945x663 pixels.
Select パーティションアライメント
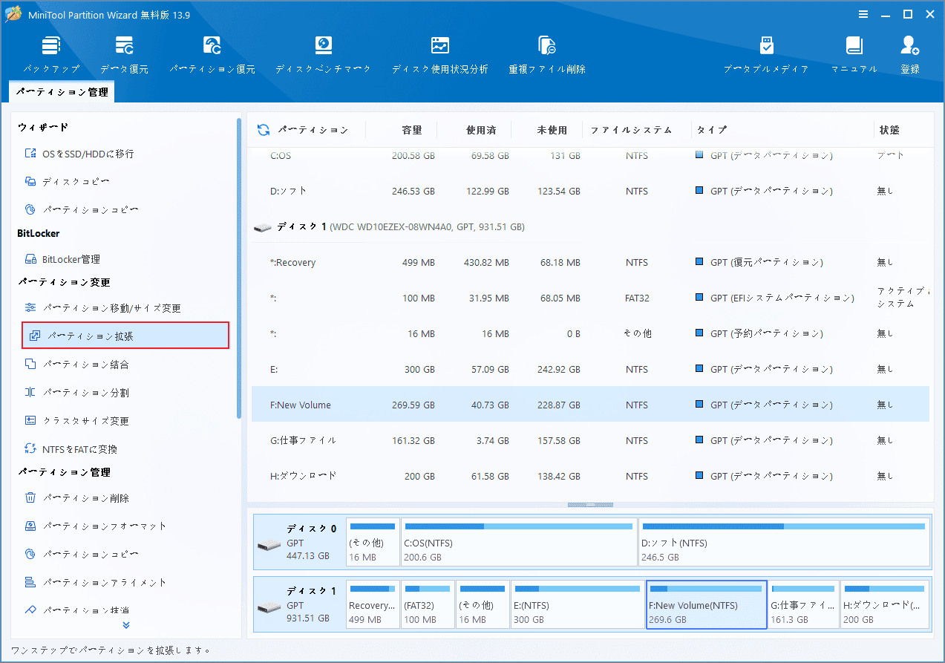tap(95, 583)
